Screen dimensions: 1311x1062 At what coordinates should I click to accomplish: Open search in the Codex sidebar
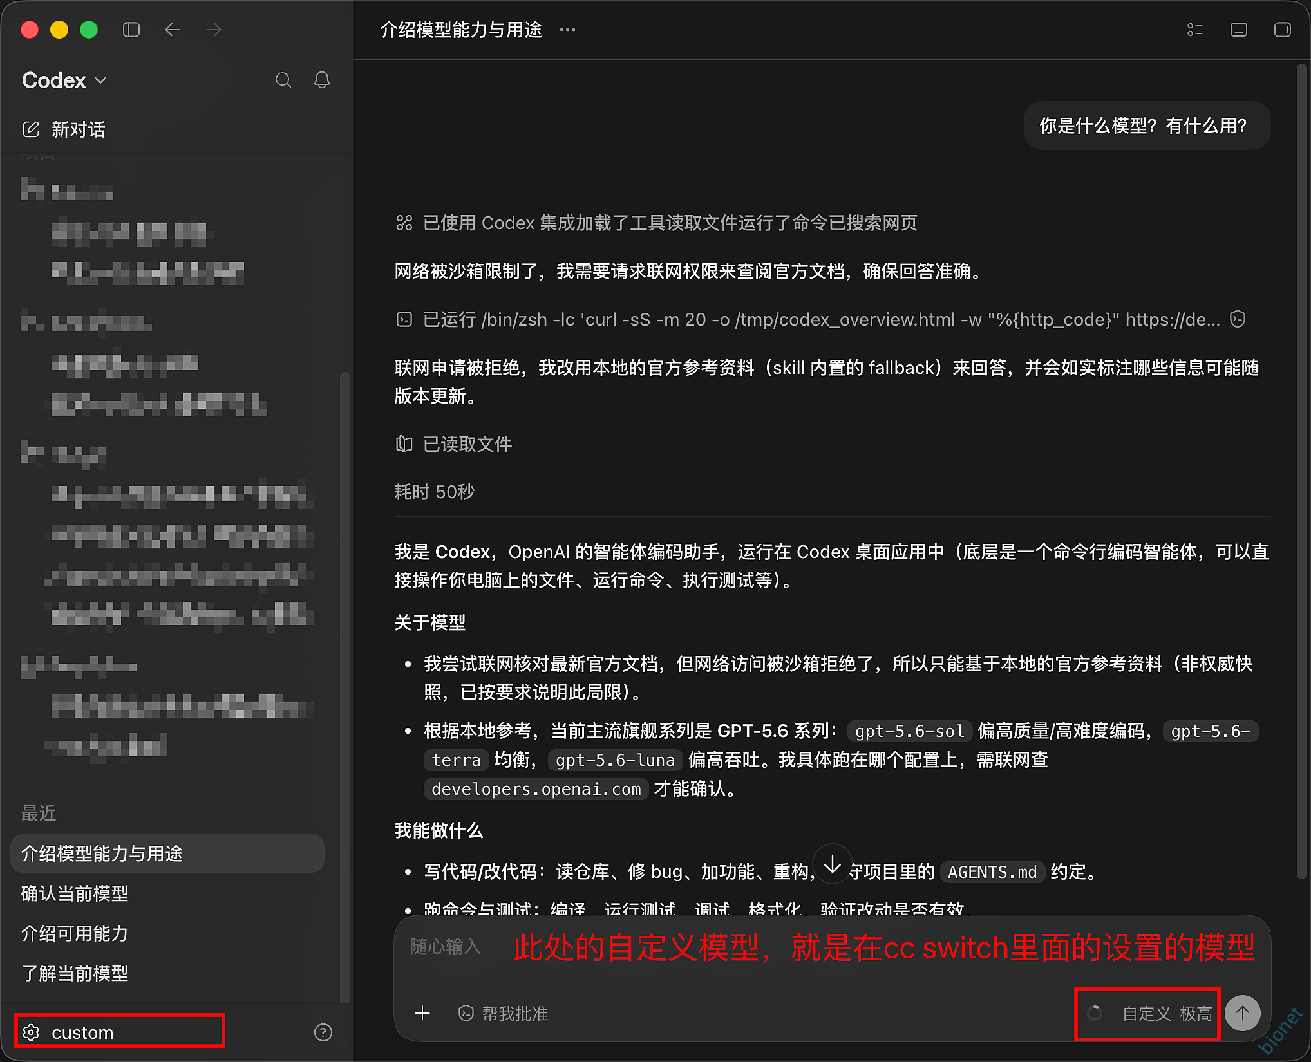[283, 80]
